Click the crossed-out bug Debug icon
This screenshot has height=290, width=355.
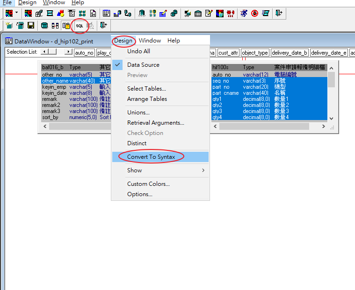pyautogui.click(x=255, y=14)
